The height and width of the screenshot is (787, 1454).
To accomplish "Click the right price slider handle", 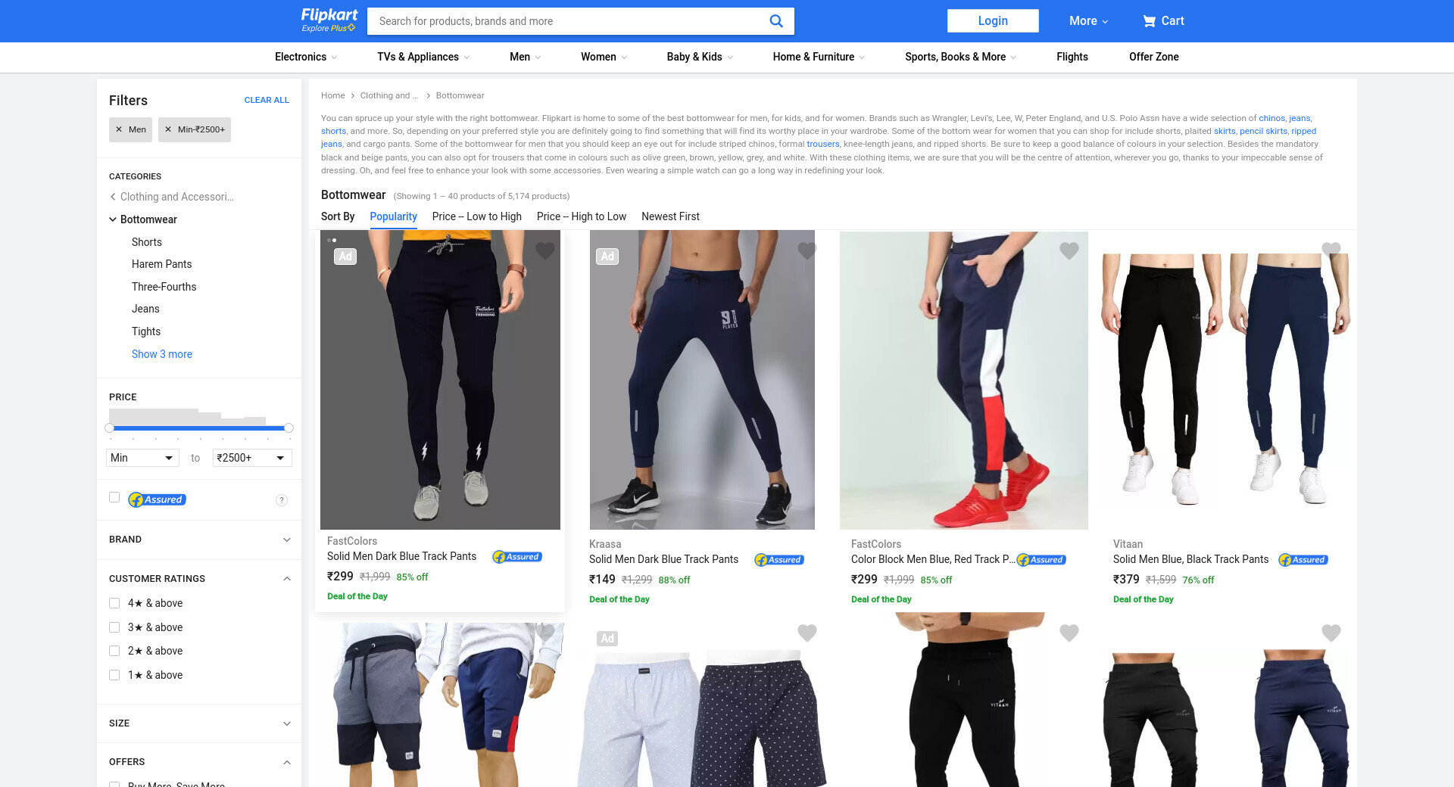I will coord(289,428).
